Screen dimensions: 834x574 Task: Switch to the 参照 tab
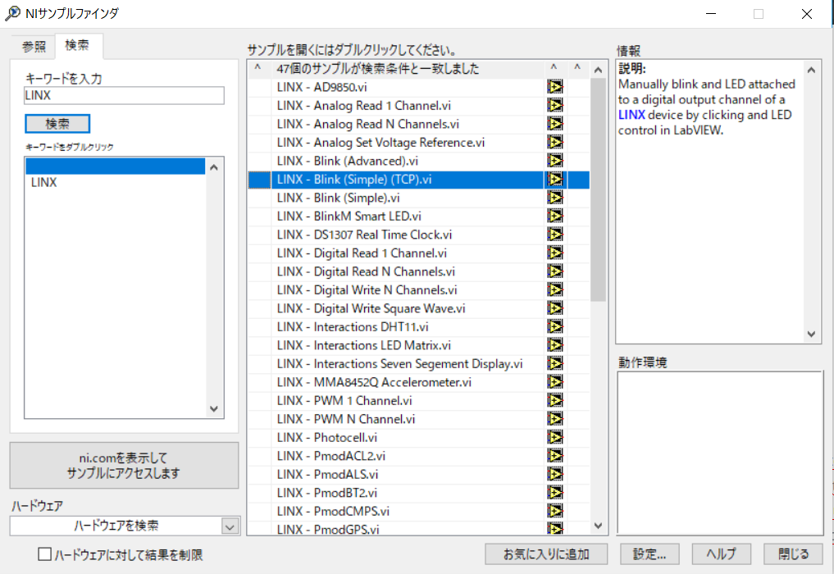(34, 46)
